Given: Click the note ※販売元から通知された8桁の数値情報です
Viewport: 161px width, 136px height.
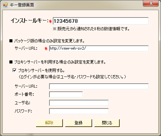Looking at the screenshot, I should pyautogui.click(x=91, y=29).
